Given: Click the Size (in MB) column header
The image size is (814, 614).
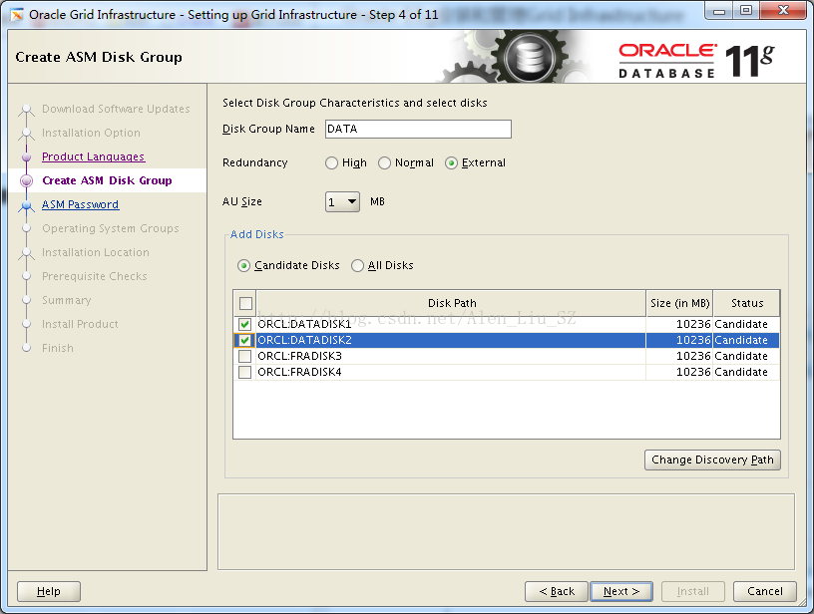Looking at the screenshot, I should (x=679, y=303).
